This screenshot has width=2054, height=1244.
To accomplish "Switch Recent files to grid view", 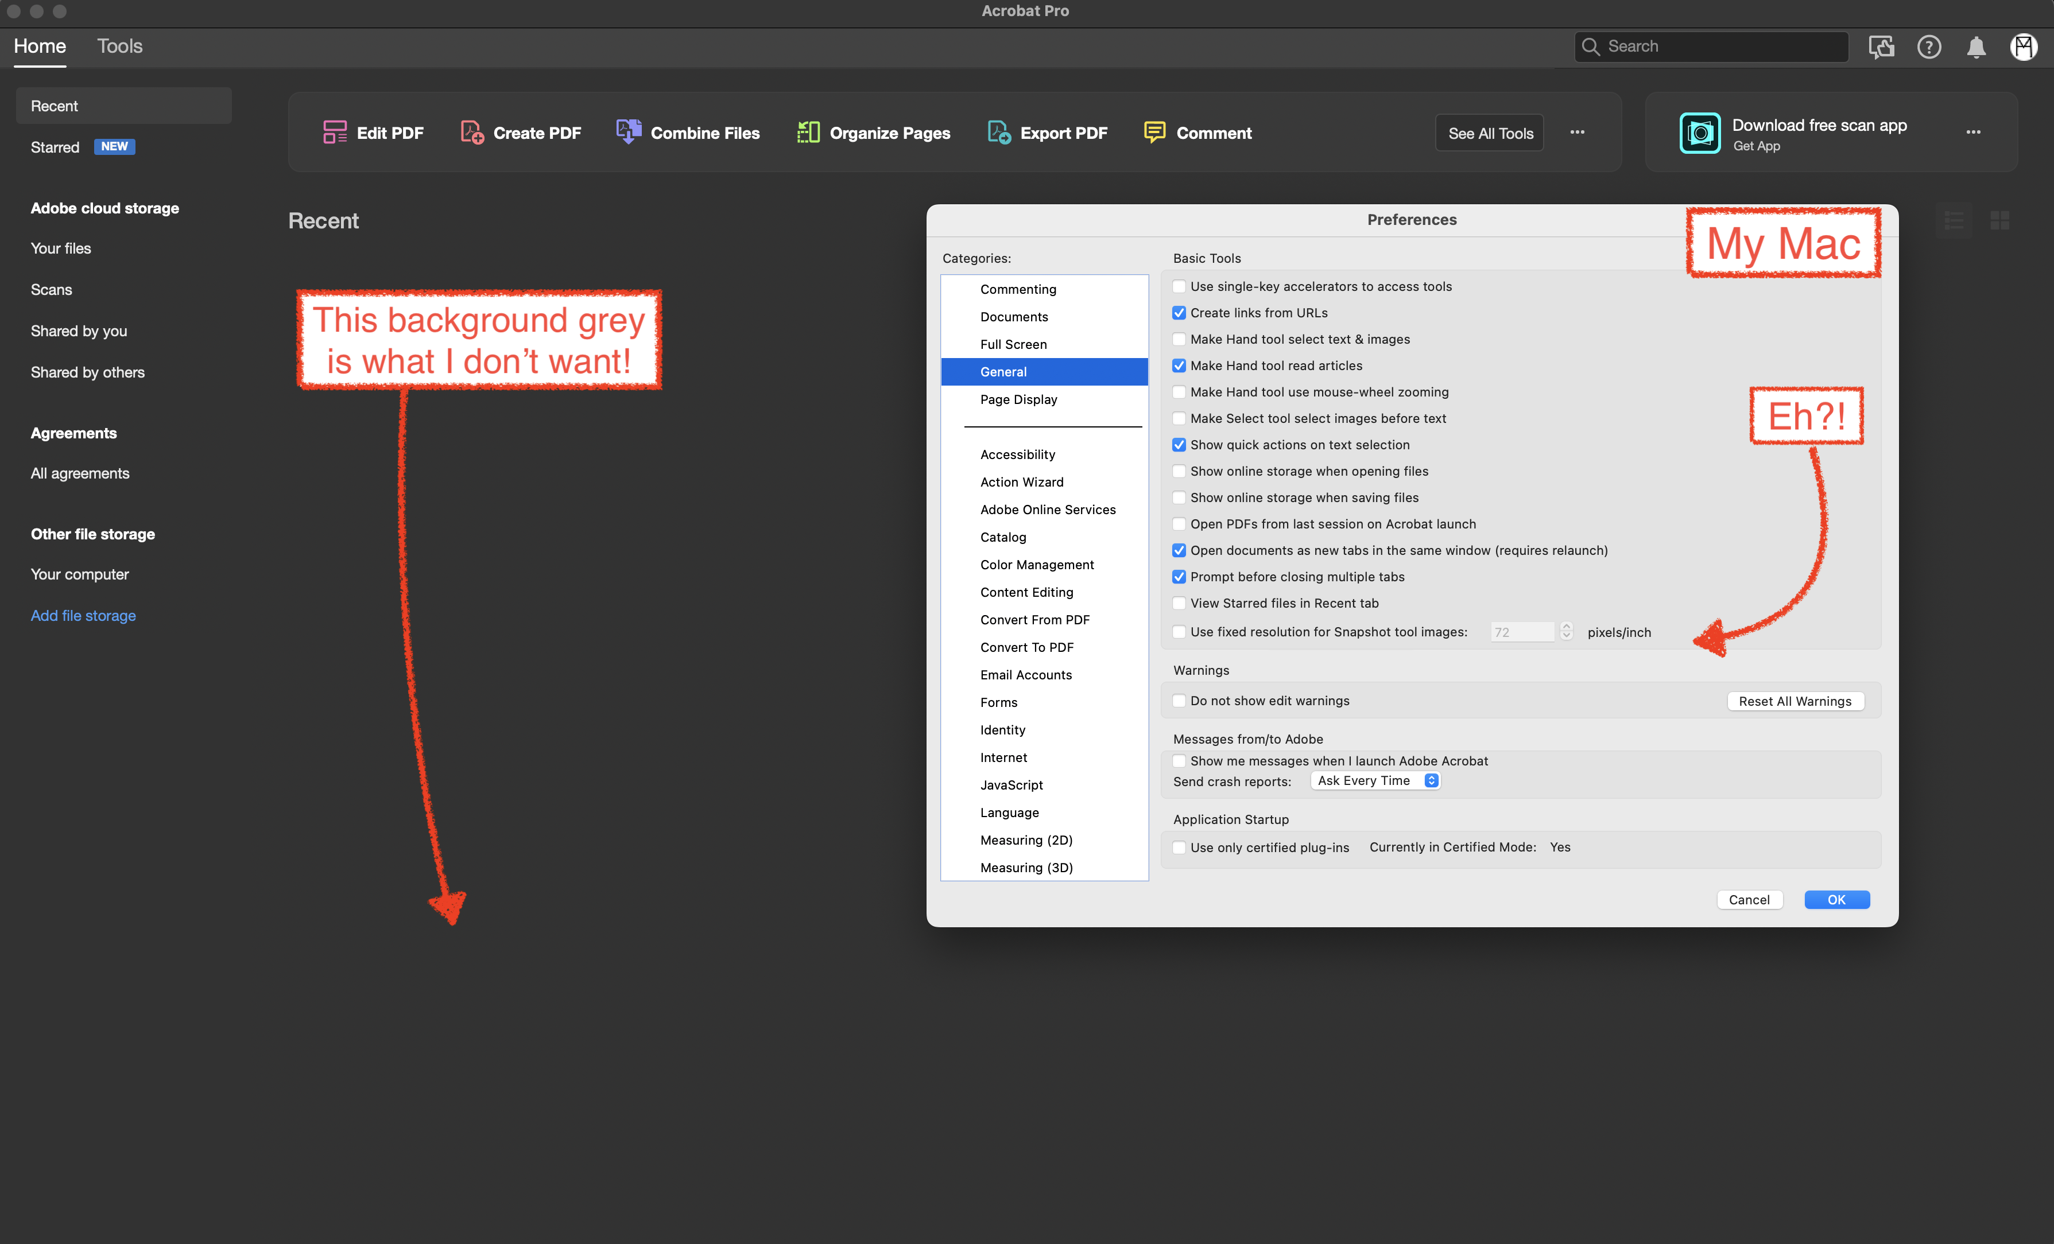I will pos(2001,220).
